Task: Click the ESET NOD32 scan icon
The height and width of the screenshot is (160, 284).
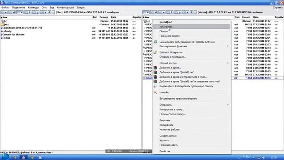Action: tap(155, 42)
